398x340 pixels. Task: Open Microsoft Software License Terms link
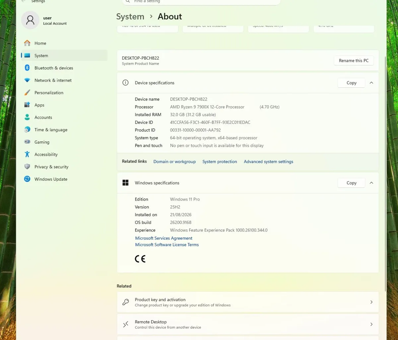tap(167, 245)
